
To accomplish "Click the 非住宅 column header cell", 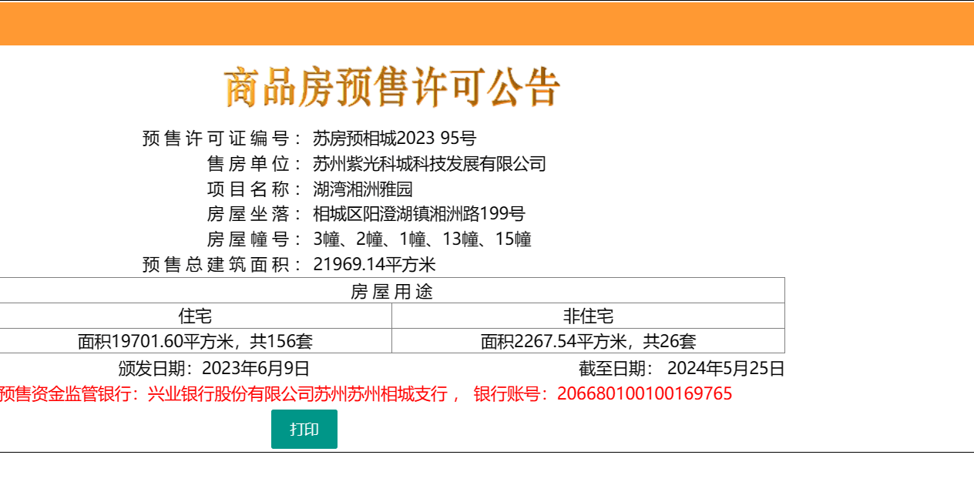I will (x=588, y=316).
